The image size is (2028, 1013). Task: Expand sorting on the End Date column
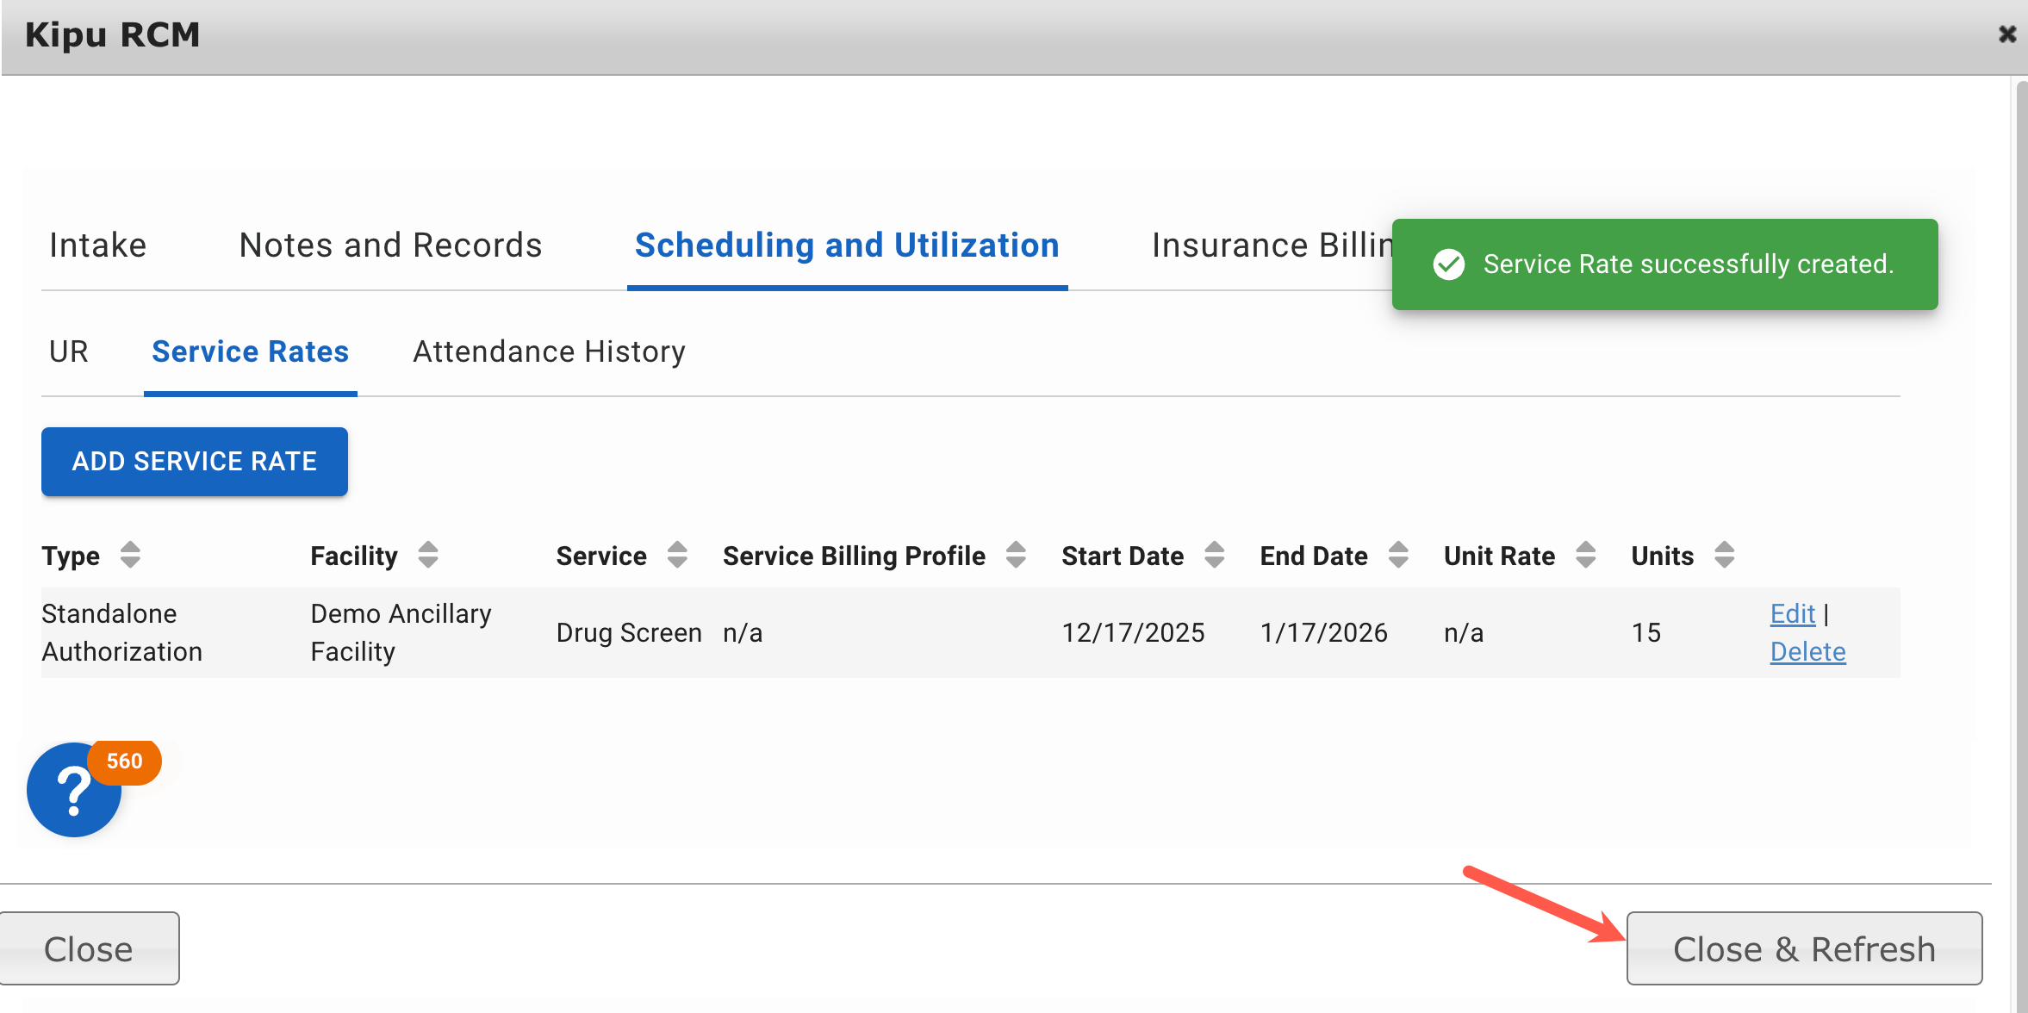click(x=1397, y=556)
